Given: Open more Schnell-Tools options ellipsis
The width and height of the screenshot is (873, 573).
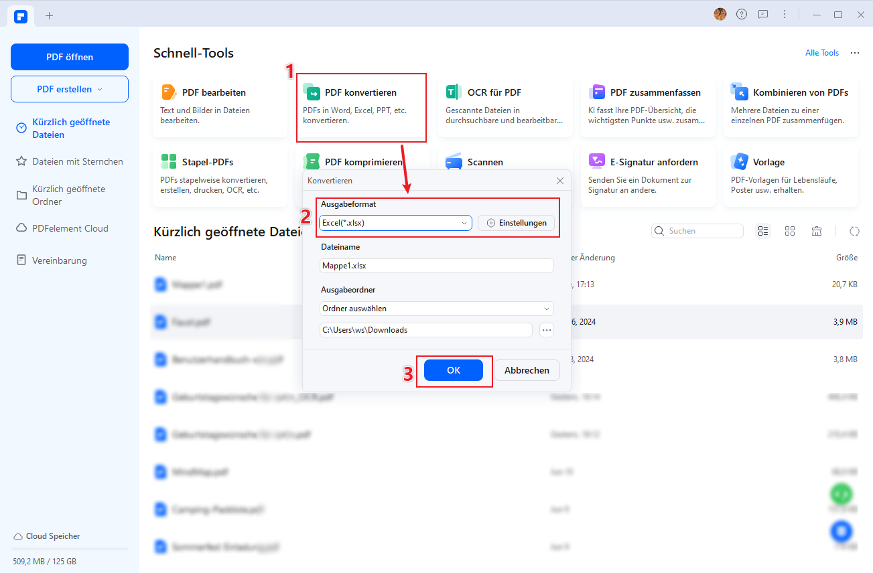Looking at the screenshot, I should [x=854, y=53].
